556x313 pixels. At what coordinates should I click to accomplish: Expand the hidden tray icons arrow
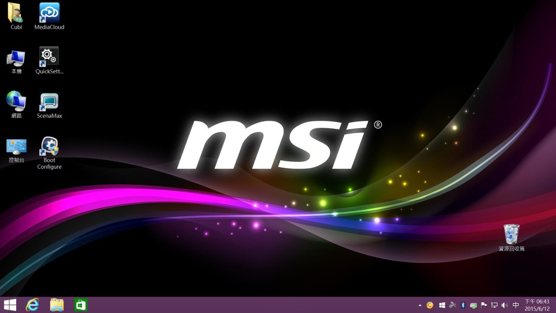point(420,305)
